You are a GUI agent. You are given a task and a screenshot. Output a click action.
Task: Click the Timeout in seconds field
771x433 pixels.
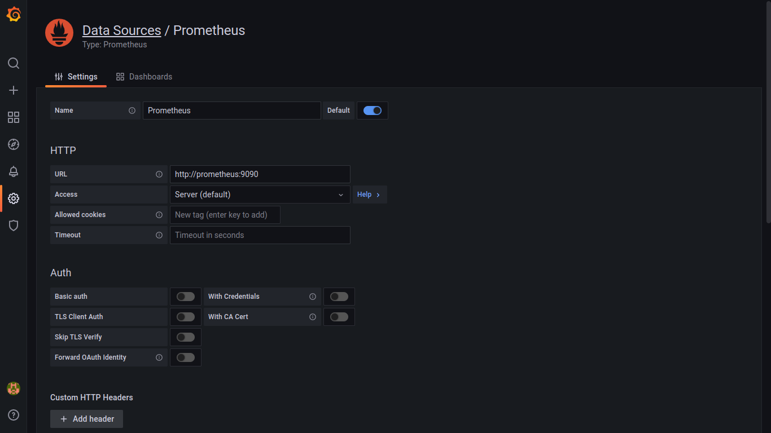[x=260, y=235]
